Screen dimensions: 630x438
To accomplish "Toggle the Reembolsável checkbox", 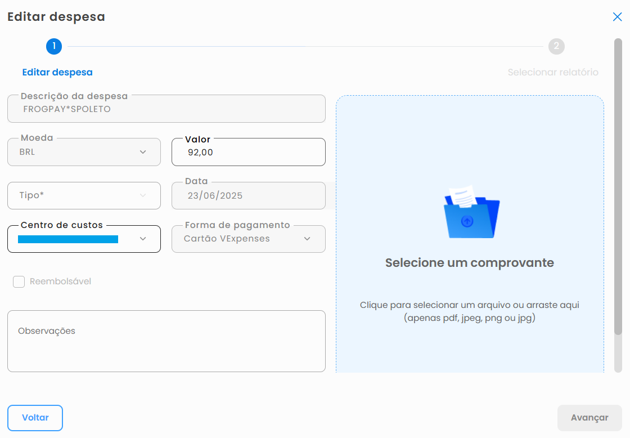I will [x=19, y=281].
